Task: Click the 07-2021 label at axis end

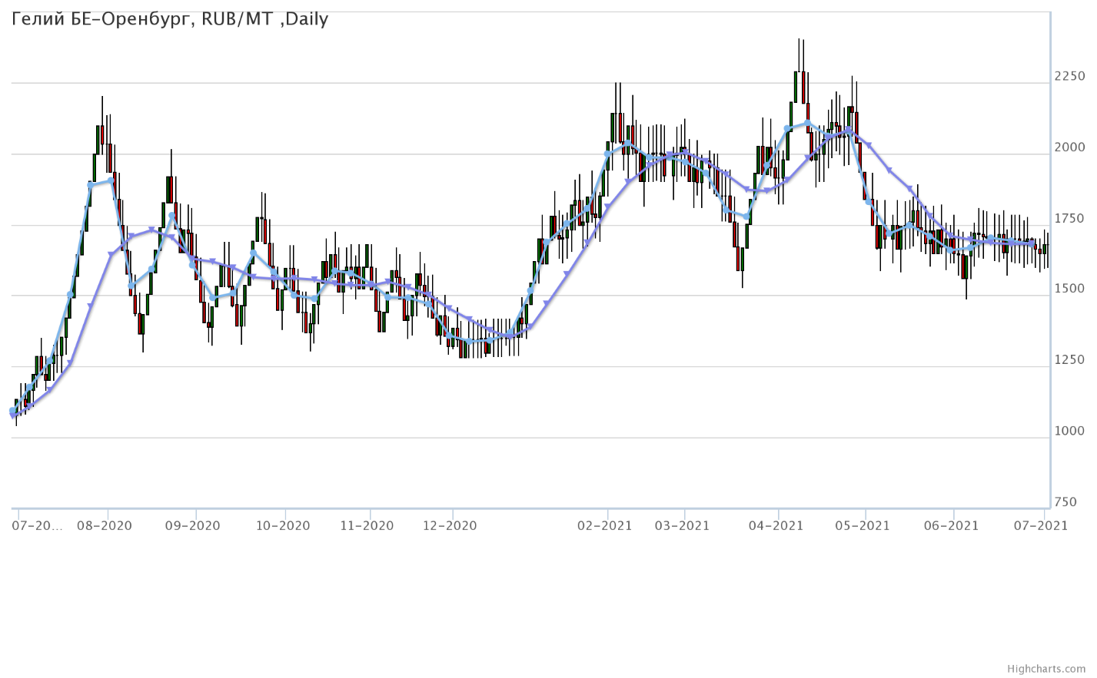Action: 1041,526
